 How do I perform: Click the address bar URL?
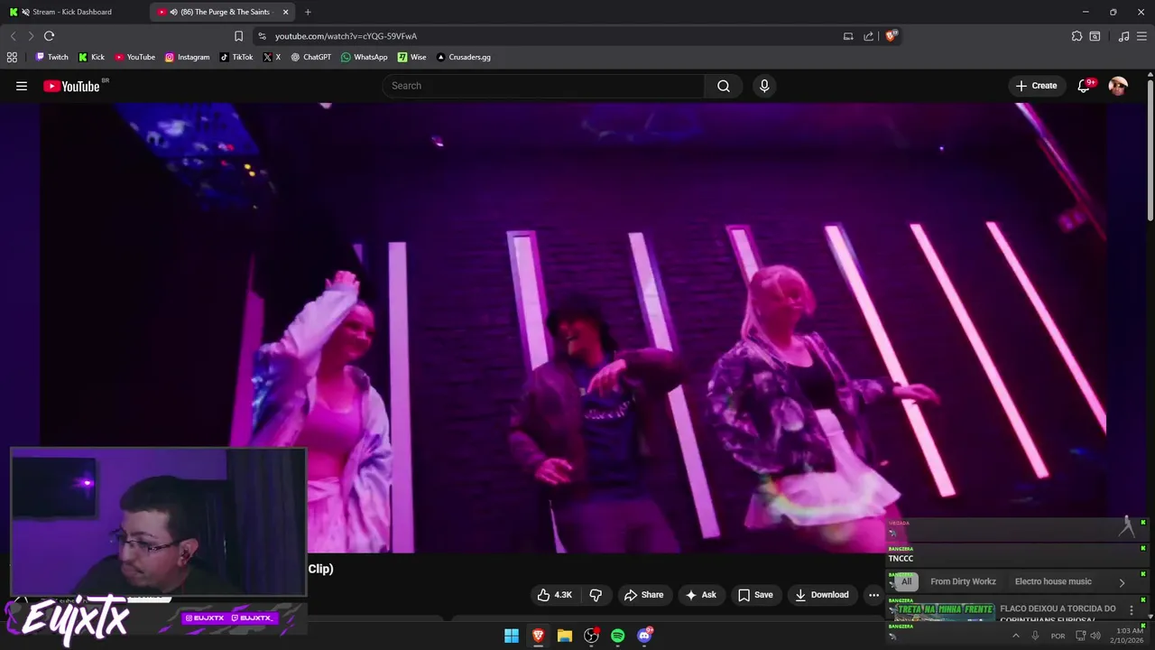pyautogui.click(x=346, y=36)
